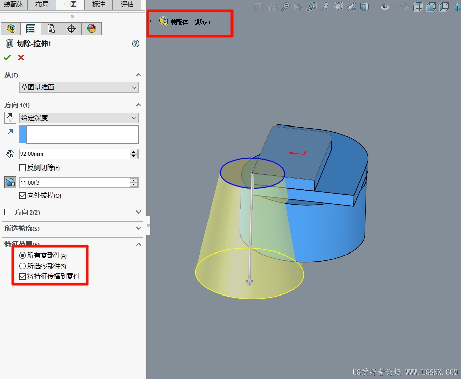Collapse the 方向 1(1) section

coord(139,105)
